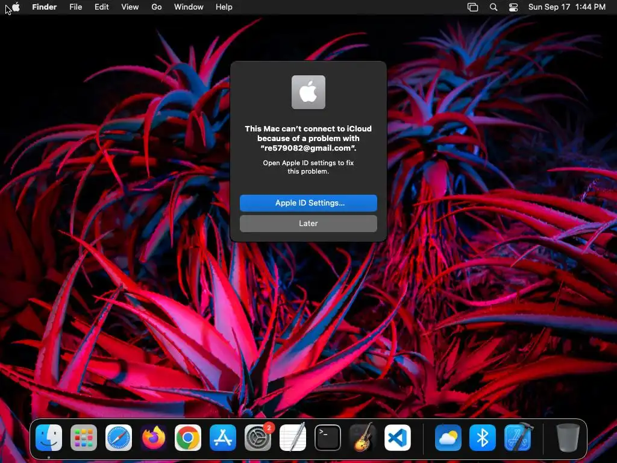
Task: Launch Safari from the Dock
Action: 119,438
